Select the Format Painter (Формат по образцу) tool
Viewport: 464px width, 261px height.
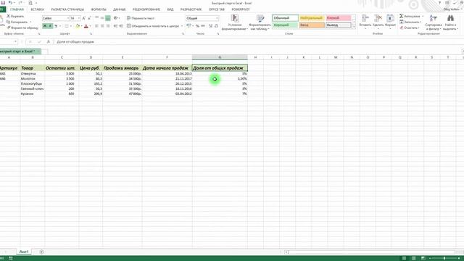click(22, 28)
